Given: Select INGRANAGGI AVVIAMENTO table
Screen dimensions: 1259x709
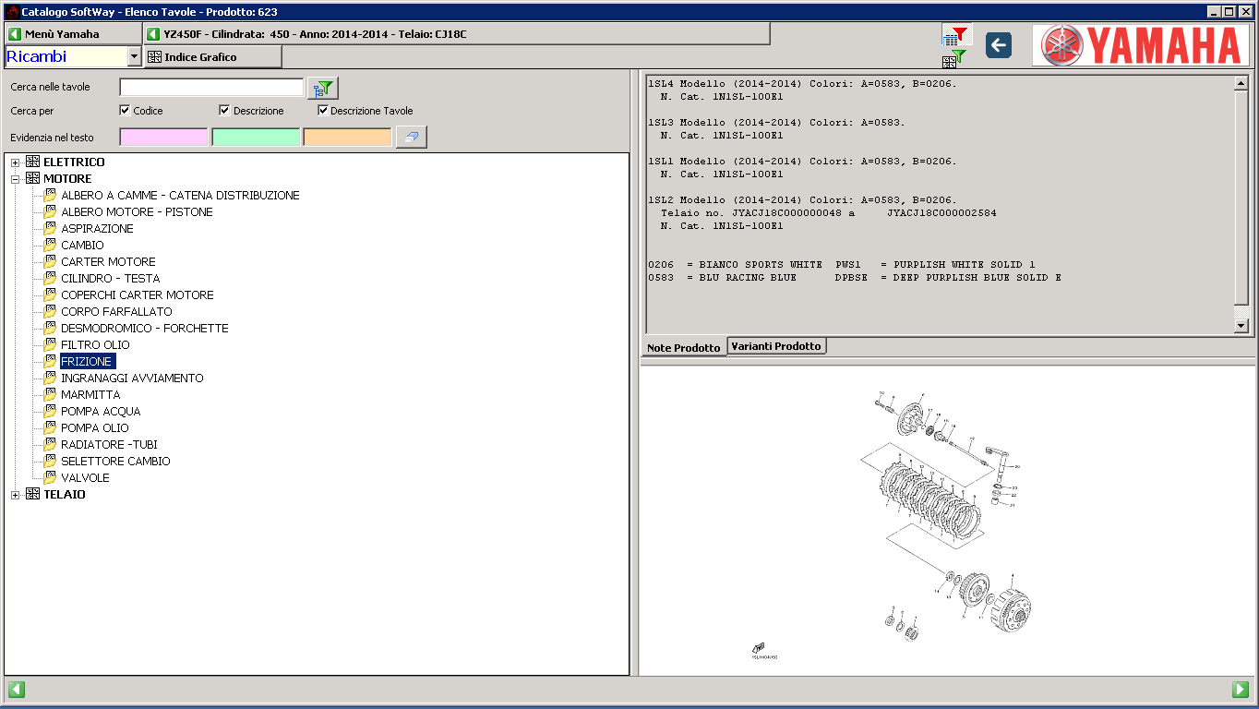Looking at the screenshot, I should pyautogui.click(x=132, y=378).
